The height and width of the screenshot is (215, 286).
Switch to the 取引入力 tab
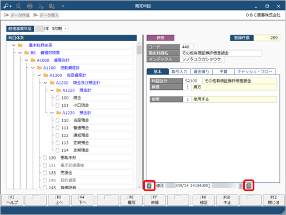[x=179, y=72]
